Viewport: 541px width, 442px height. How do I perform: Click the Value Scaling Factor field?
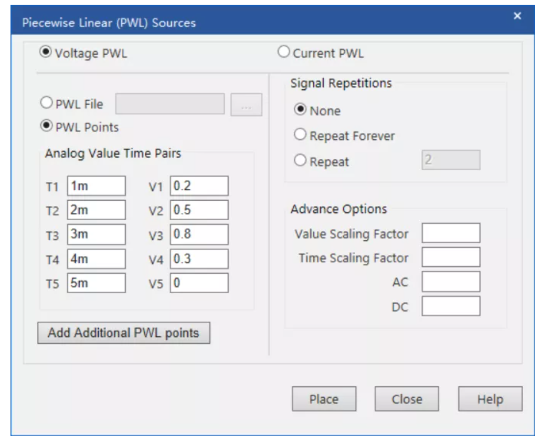coord(451,233)
